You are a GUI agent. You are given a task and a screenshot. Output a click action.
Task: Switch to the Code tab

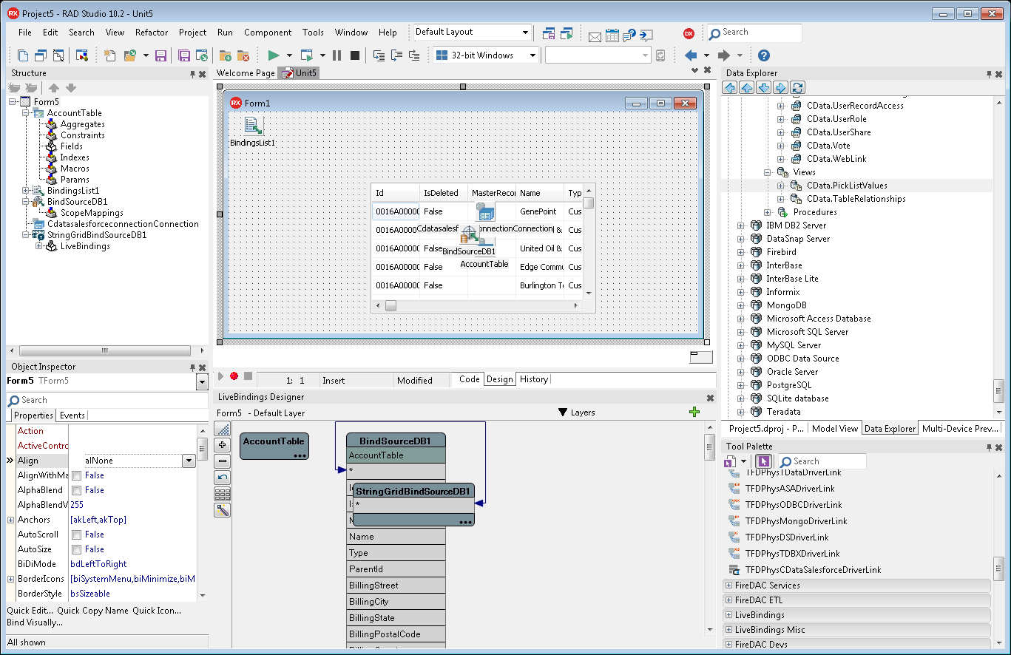coord(469,379)
